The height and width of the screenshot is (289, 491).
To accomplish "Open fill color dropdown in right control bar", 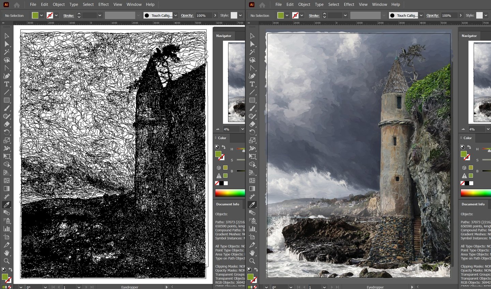I will [x=287, y=15].
